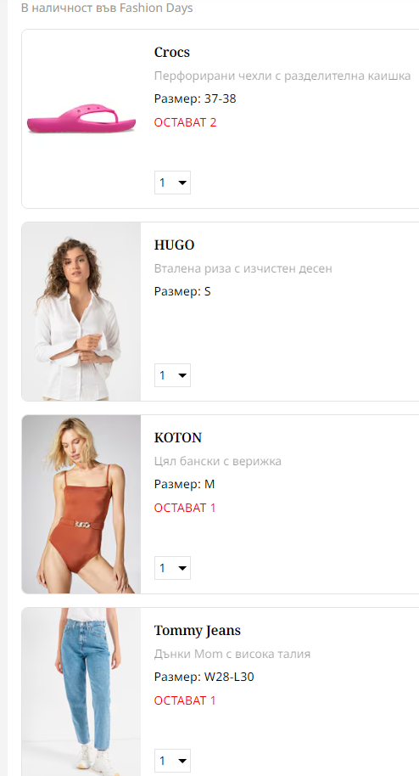This screenshot has width=419, height=776.
Task: Click the 'Размер: W28-L30' size text
Action: pyautogui.click(x=204, y=677)
